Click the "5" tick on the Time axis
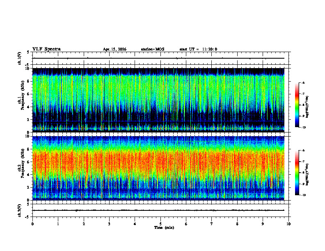This screenshot has height=251, width=325. click(x=160, y=224)
